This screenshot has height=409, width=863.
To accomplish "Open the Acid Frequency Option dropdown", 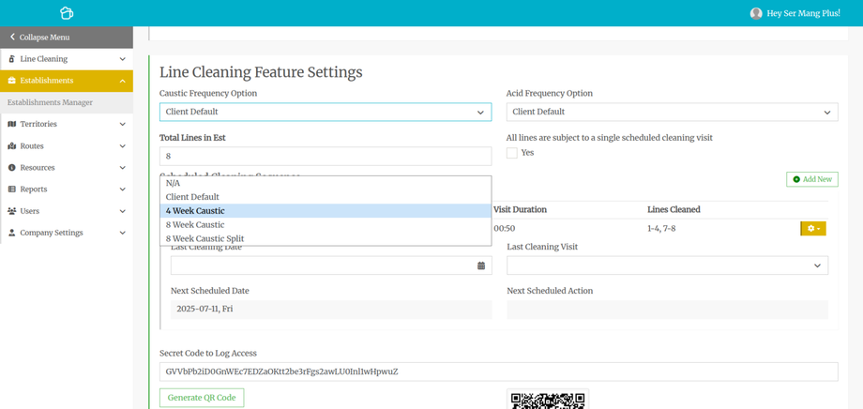I will [672, 112].
